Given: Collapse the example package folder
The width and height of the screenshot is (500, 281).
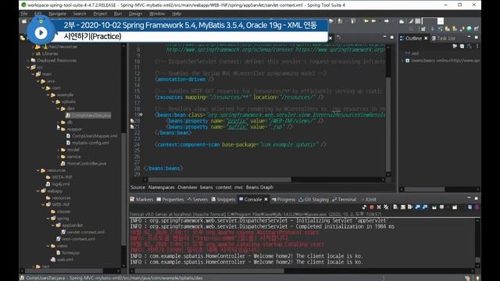Looking at the screenshot, I should coord(48,95).
